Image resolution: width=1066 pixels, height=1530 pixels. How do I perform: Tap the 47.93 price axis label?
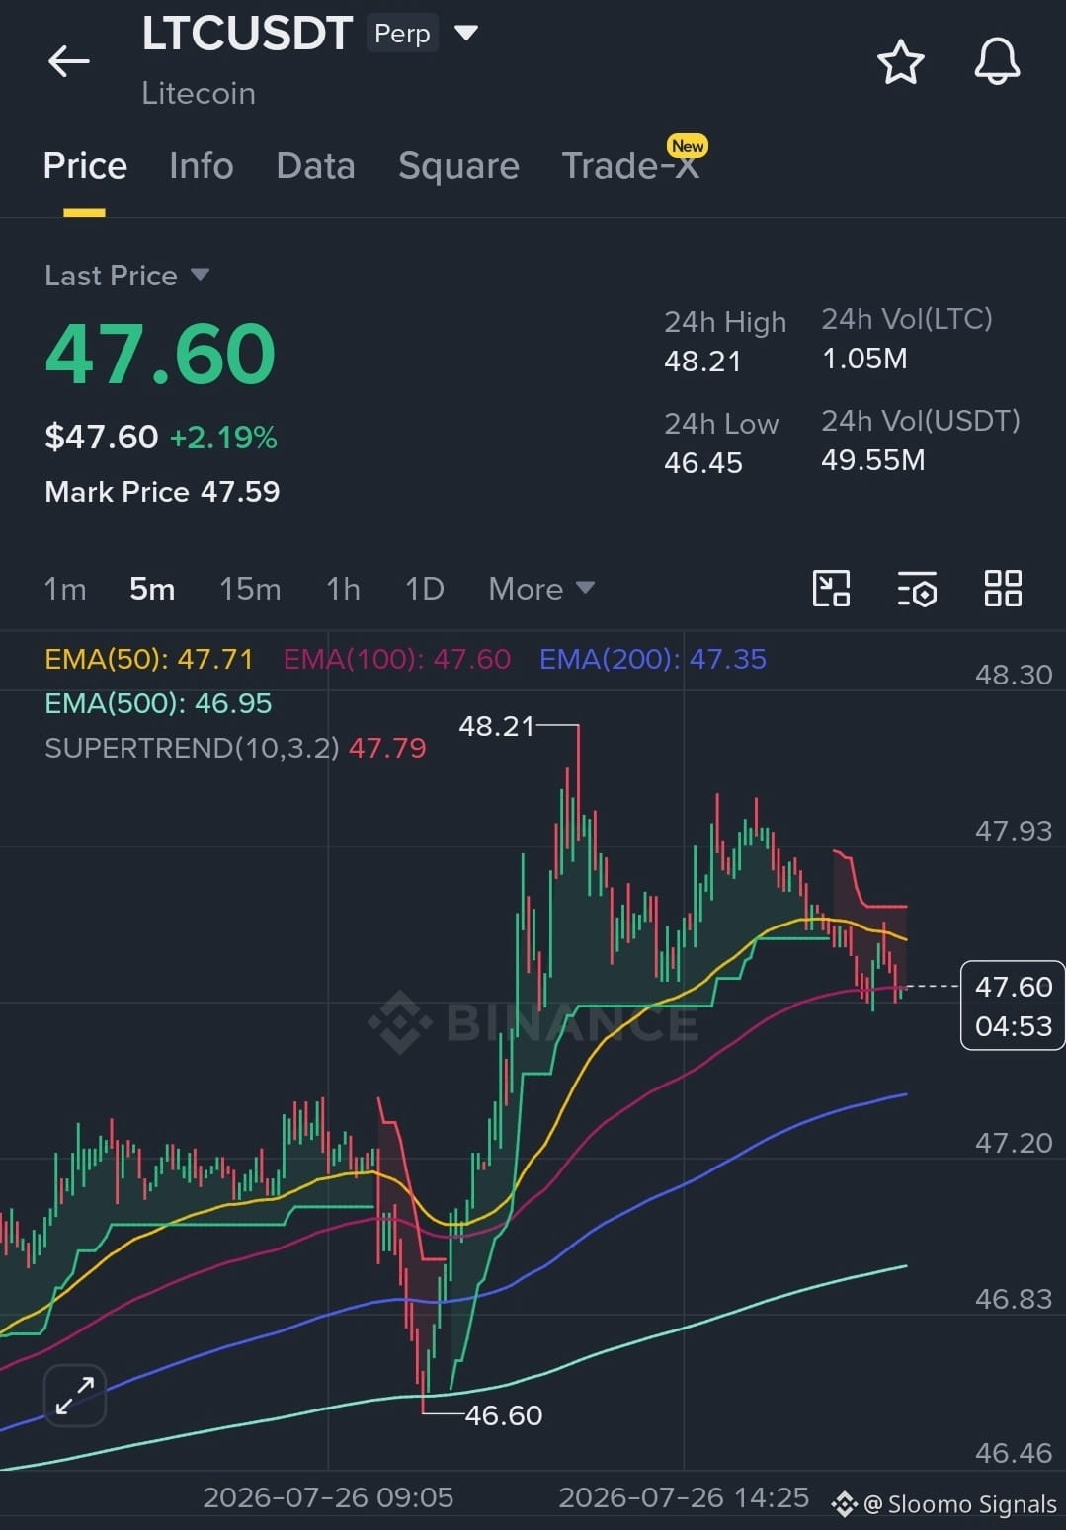click(1014, 831)
